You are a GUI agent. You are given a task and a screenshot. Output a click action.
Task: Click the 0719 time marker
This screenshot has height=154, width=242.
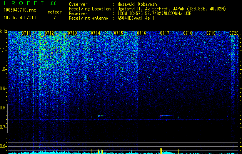pyautogui.click(x=211, y=33)
